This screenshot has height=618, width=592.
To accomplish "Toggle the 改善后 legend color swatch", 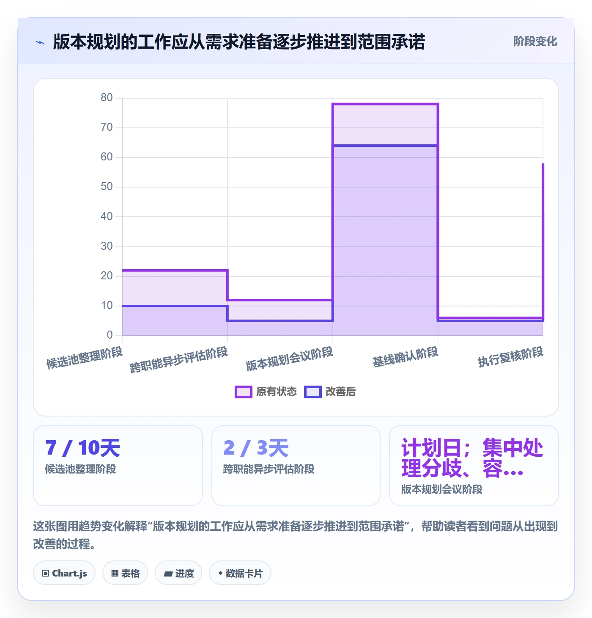I will pos(313,392).
